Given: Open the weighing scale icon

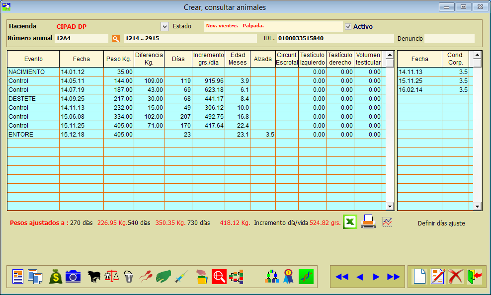Looking at the screenshot, I should point(112,276).
